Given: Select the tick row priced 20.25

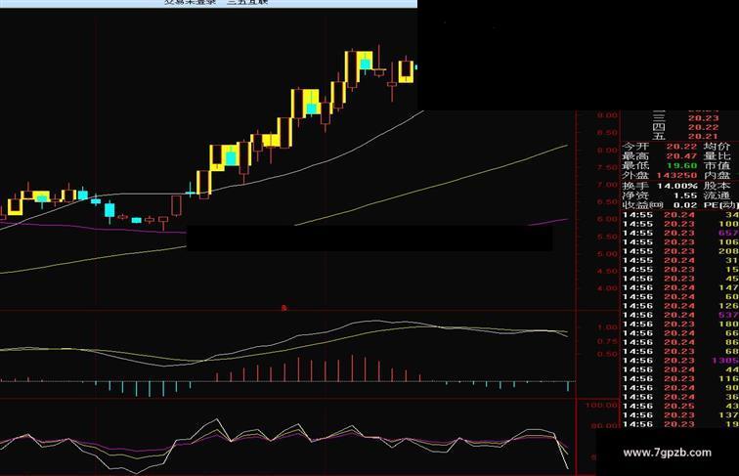Looking at the screenshot, I should pos(680,406).
